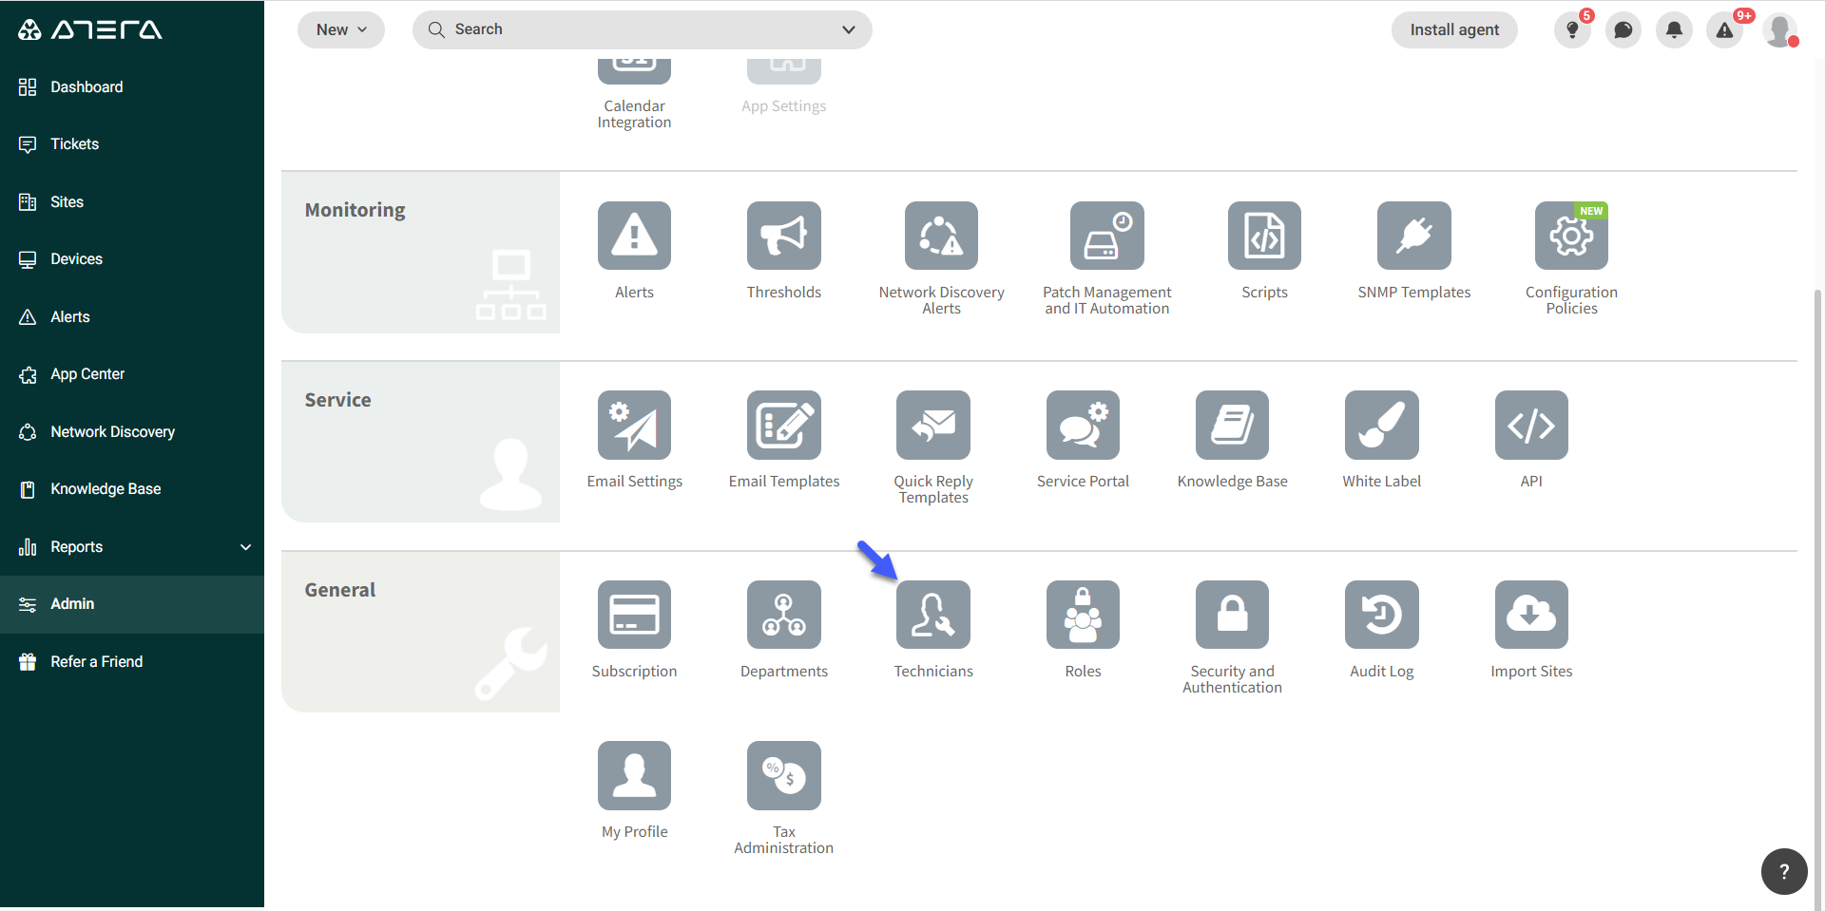Open Audit Log tile

point(1381,615)
